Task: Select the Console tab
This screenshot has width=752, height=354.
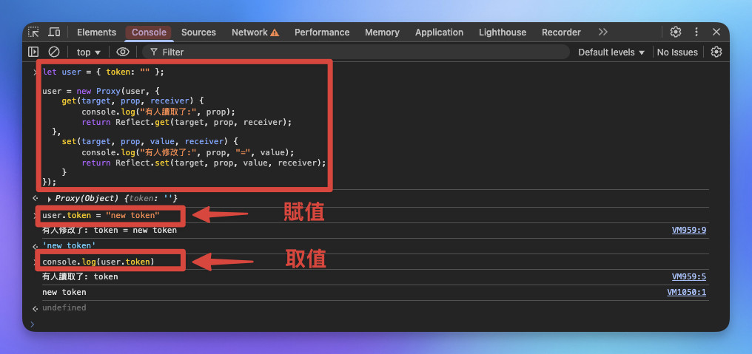Action: pos(149,32)
